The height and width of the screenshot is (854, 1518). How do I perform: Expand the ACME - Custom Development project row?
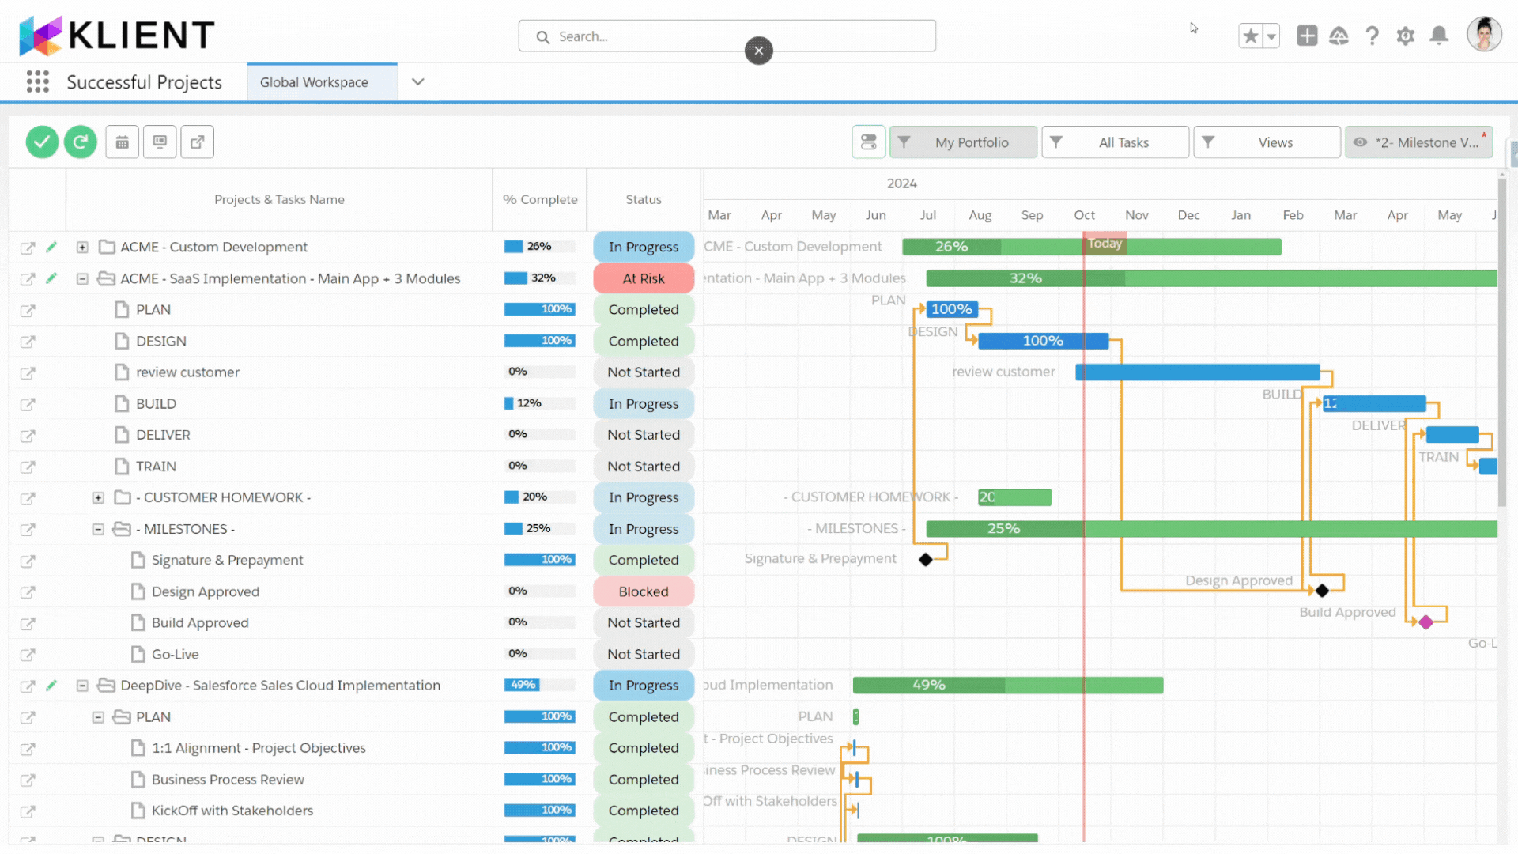click(82, 247)
